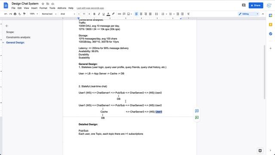
Task: Hide menus with the up chevron
Action: pos(263,14)
